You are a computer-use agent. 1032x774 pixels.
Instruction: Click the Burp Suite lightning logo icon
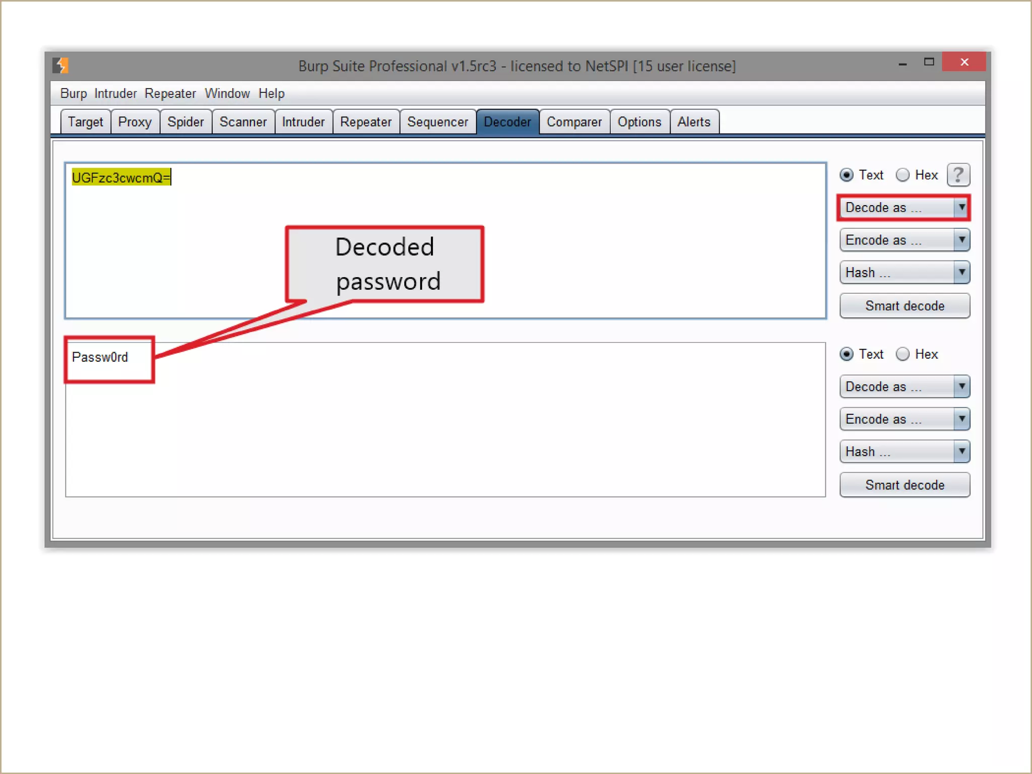61,66
